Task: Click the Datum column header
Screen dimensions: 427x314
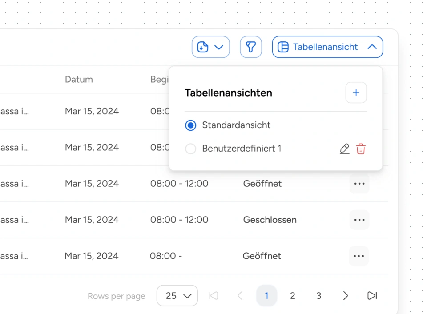Action: 79,80
